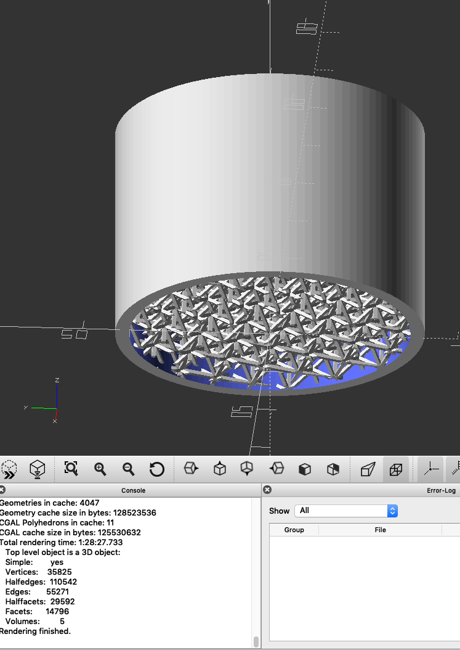Switch to the Front view cube icon
Viewport: 460px width, 650px height.
tap(305, 469)
